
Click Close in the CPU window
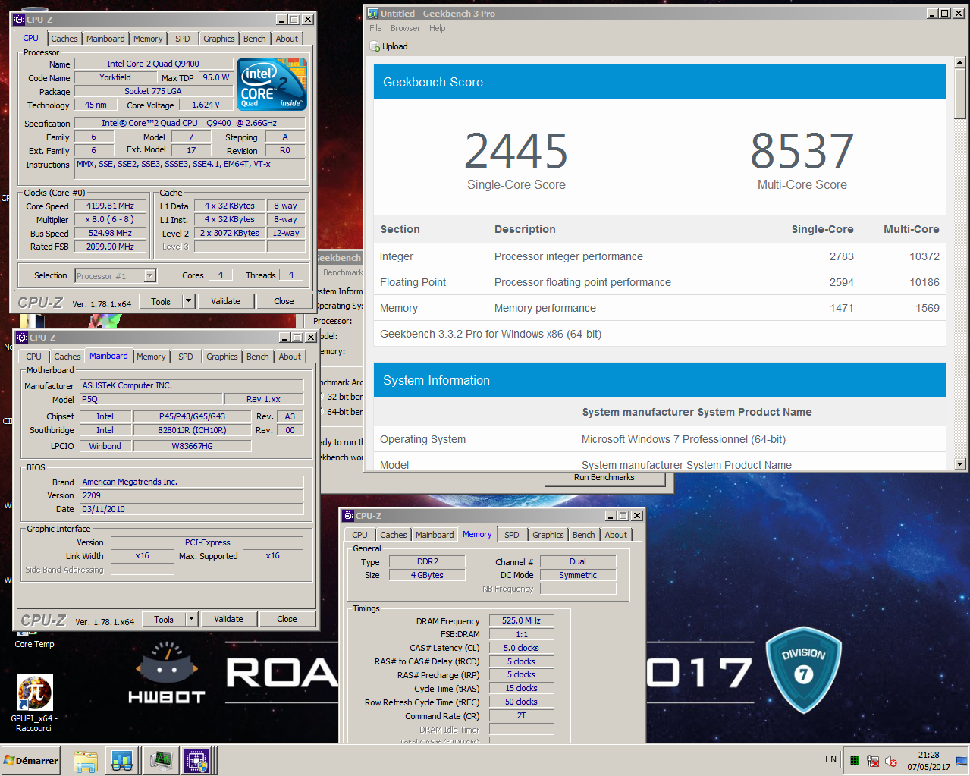coord(284,301)
